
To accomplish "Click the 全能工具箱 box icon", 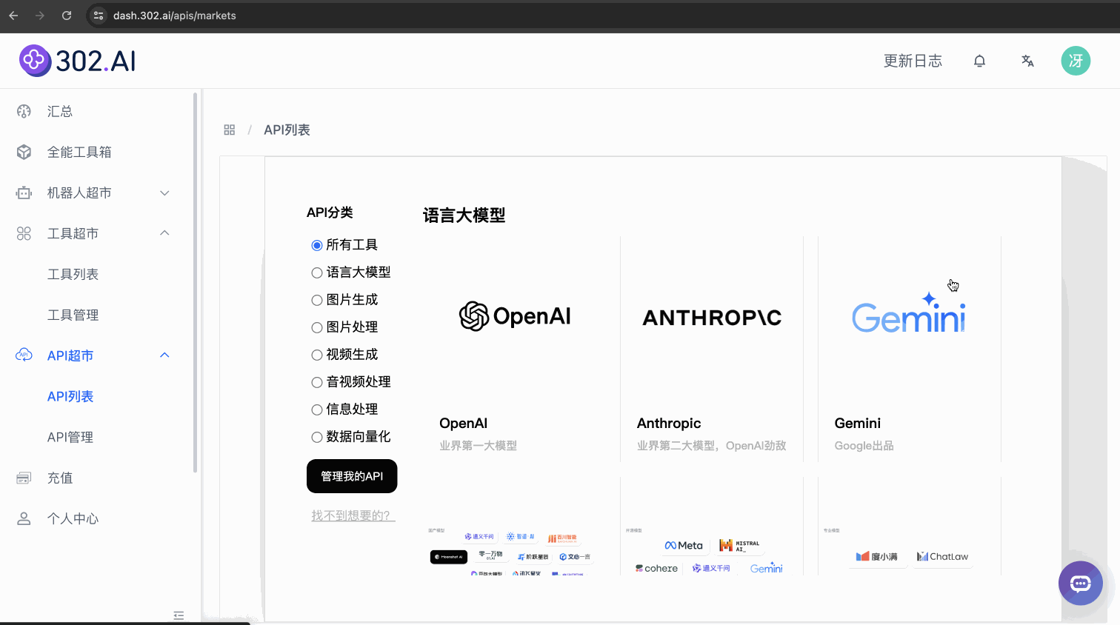I will coord(24,152).
